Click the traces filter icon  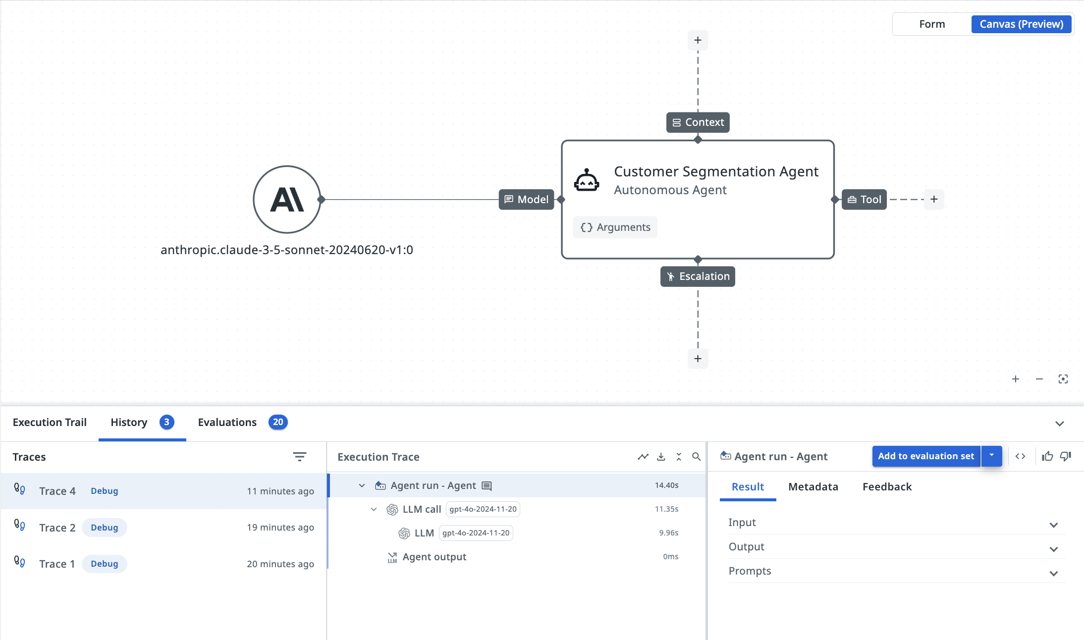tap(299, 457)
